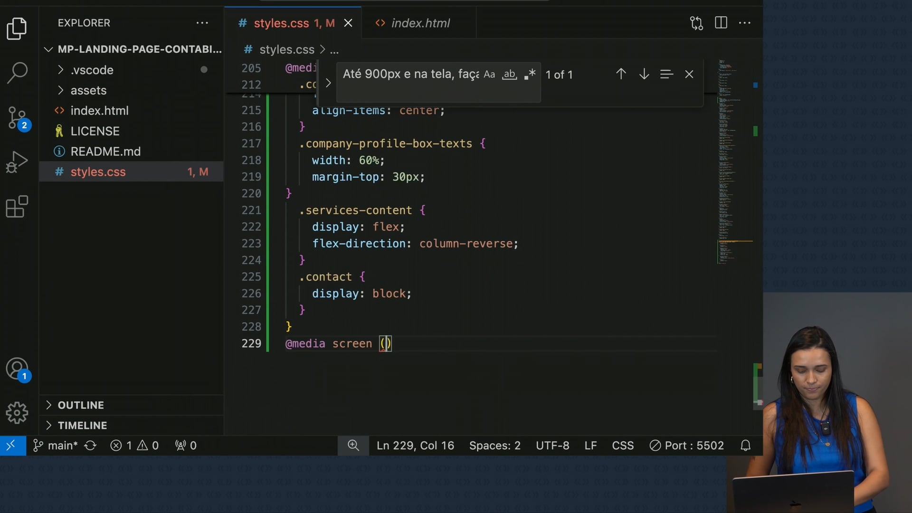This screenshot has width=912, height=513.
Task: Toggle Replace row in find widget
Action: [328, 83]
